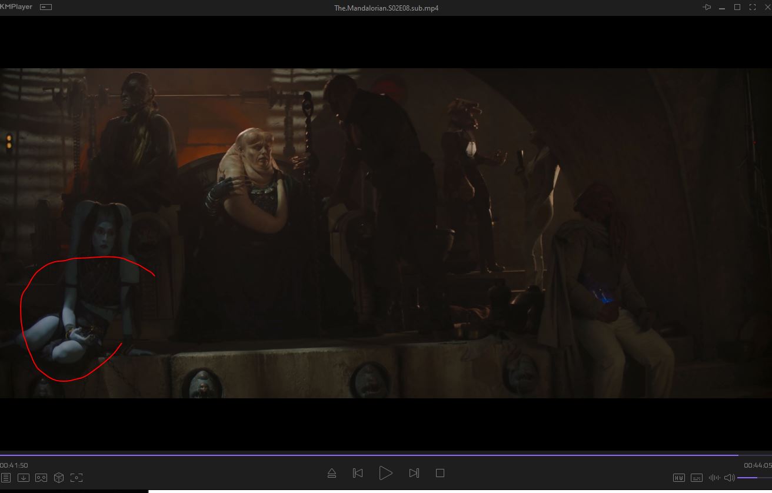Enable VR mode with goggles icon
This screenshot has width=772, height=493.
(41, 478)
